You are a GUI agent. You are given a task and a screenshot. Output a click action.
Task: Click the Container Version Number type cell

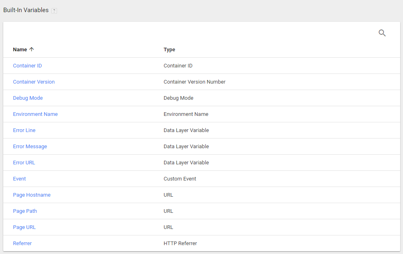194,82
